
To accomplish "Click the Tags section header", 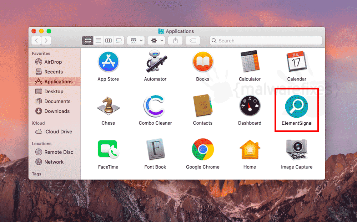I will [x=36, y=174].
